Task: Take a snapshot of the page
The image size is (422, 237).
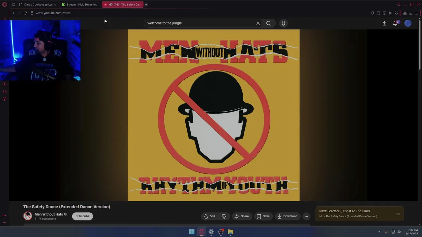Action: click(378, 13)
